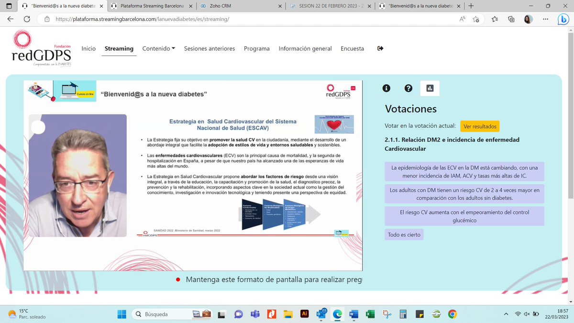Switch to SESION 22 DE FEBRERO 2023 tab
This screenshot has width=574, height=323.
pyautogui.click(x=330, y=6)
